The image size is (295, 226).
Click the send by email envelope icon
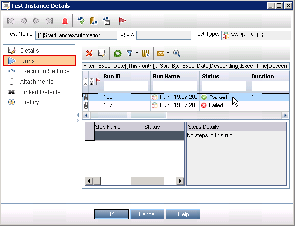pos(161,53)
